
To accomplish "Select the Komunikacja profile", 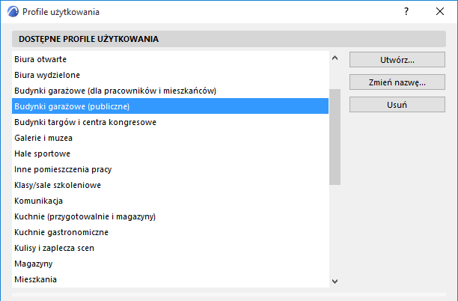I will [171, 201].
